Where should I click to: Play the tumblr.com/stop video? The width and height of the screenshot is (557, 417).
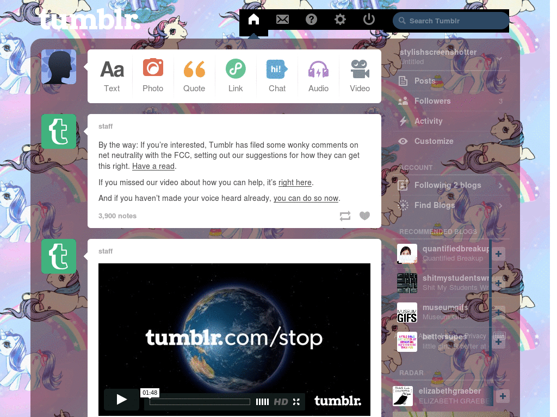pos(121,400)
